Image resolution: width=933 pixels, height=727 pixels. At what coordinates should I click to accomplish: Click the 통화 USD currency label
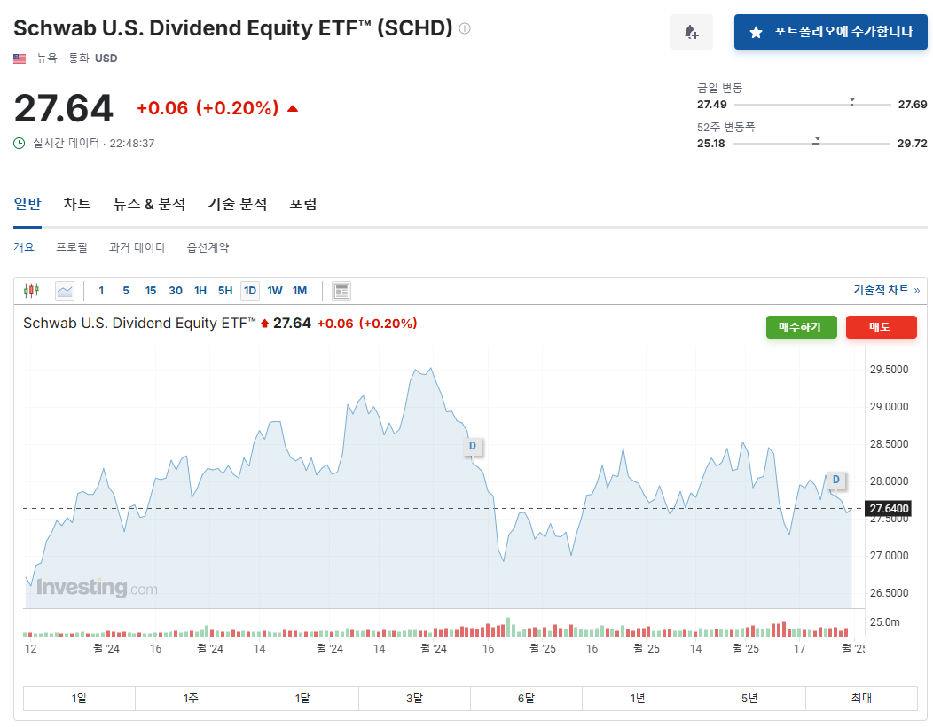tap(93, 59)
